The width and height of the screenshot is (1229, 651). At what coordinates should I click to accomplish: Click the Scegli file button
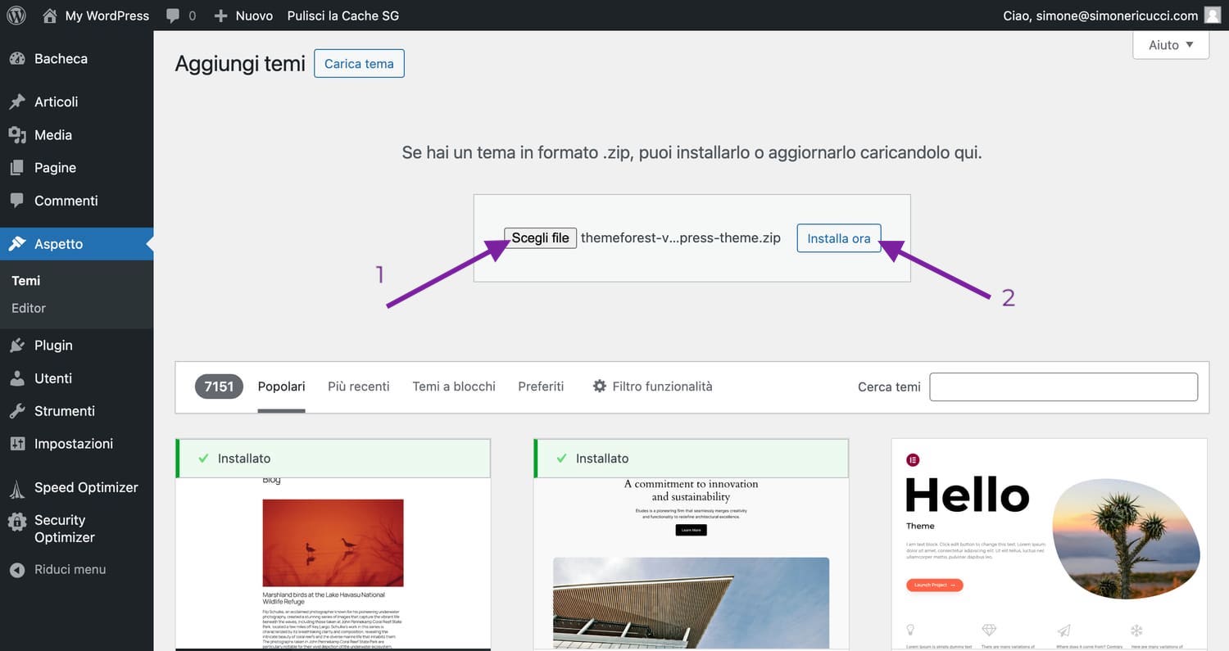click(540, 238)
